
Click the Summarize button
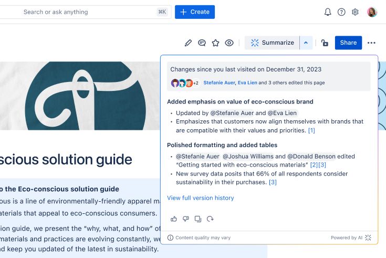pos(272,43)
